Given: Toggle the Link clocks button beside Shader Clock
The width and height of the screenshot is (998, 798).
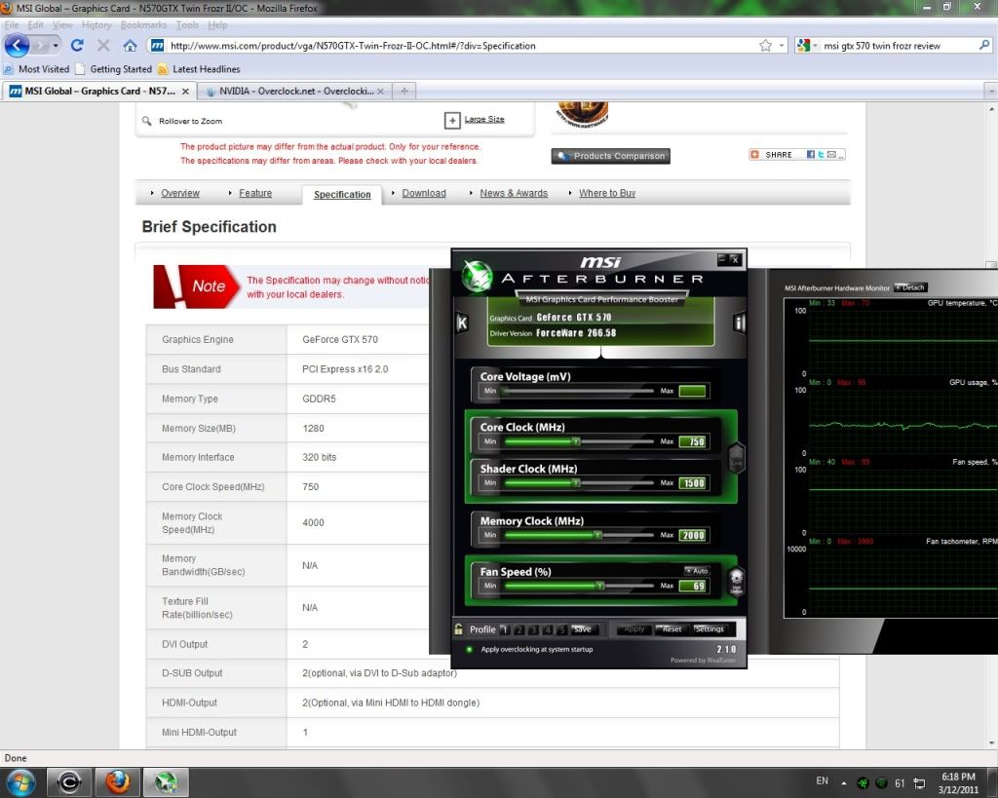Looking at the screenshot, I should pos(736,457).
